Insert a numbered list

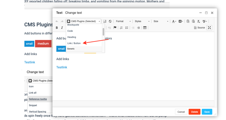(121, 28)
